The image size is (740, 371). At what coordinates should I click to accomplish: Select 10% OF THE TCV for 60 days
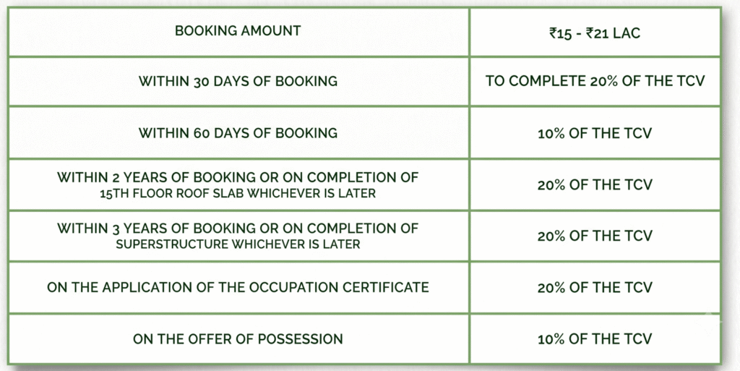coord(595,133)
